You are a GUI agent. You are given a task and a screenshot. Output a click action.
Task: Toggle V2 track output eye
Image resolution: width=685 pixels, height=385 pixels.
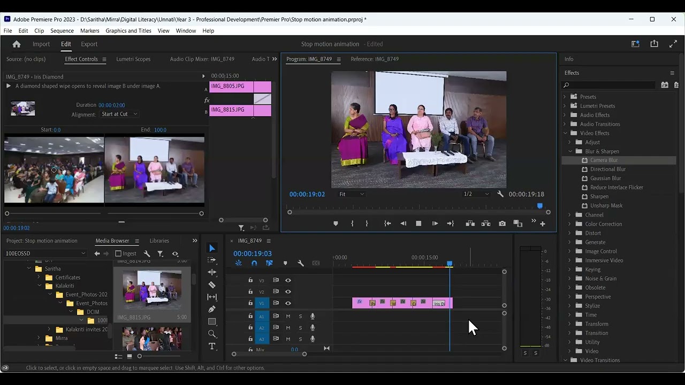coord(288,291)
